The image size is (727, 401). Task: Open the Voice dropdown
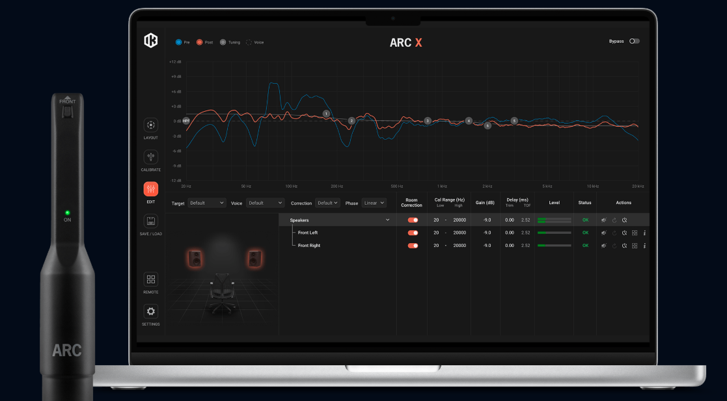coord(265,203)
